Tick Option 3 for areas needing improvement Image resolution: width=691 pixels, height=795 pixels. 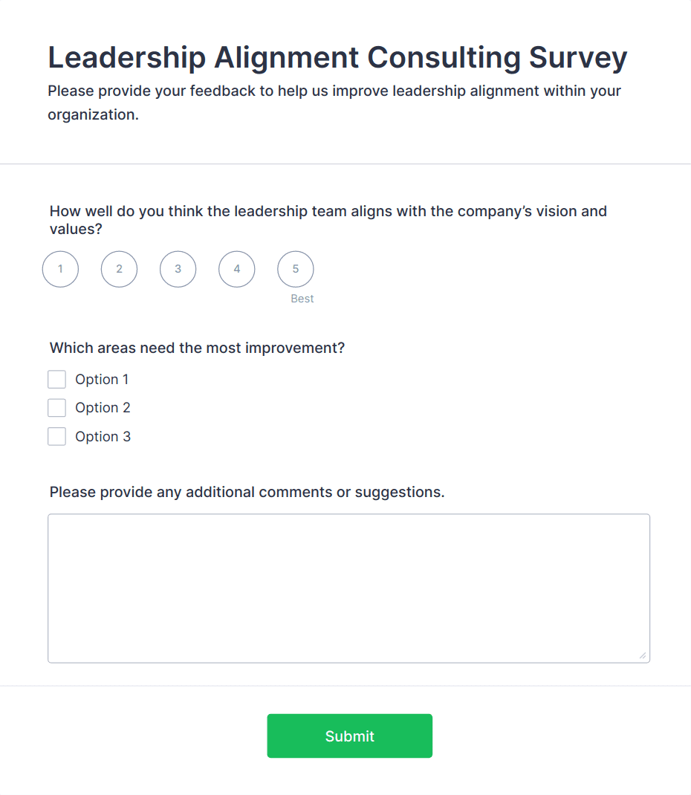coord(56,436)
